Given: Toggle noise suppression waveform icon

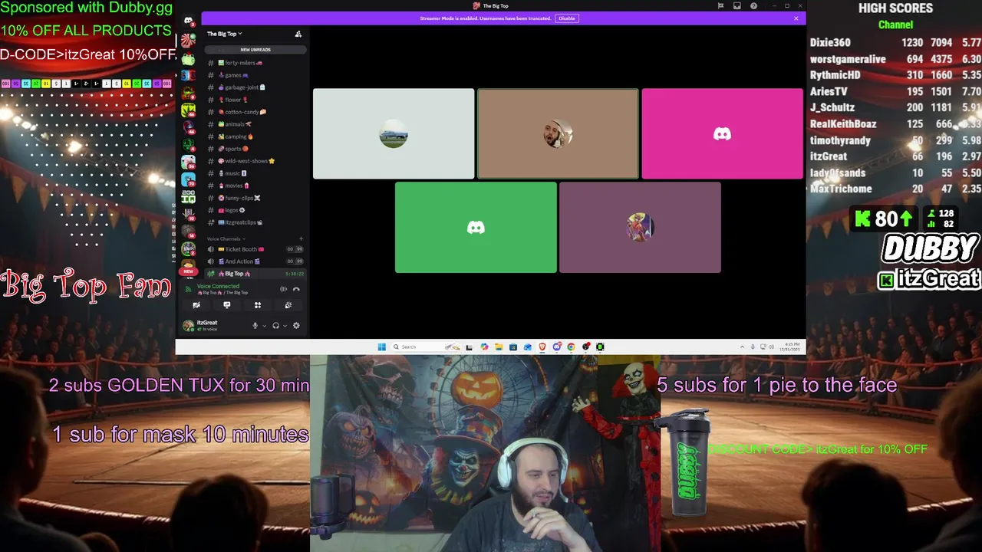Looking at the screenshot, I should (x=283, y=289).
